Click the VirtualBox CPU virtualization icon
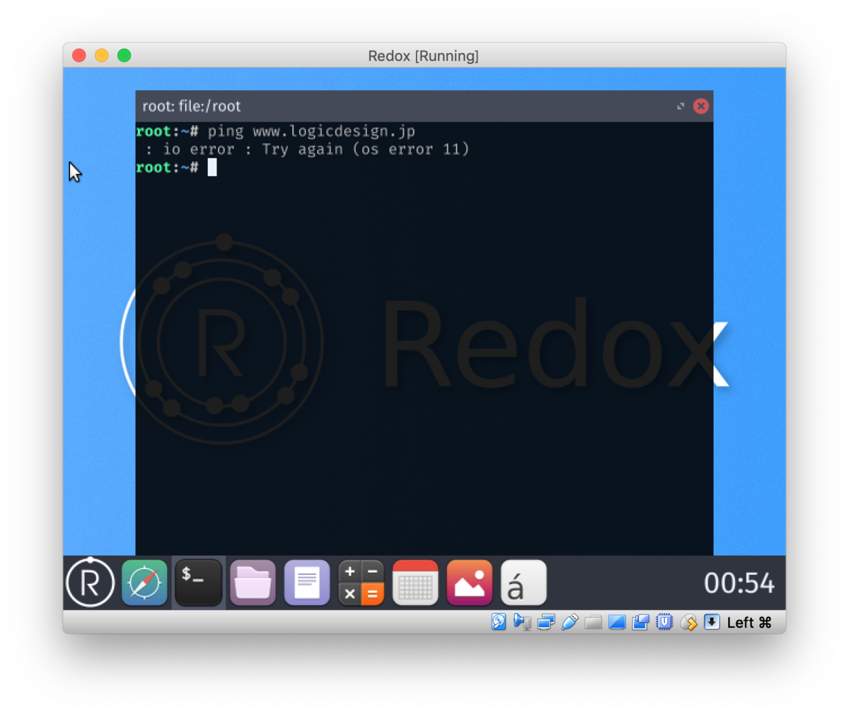 click(664, 622)
